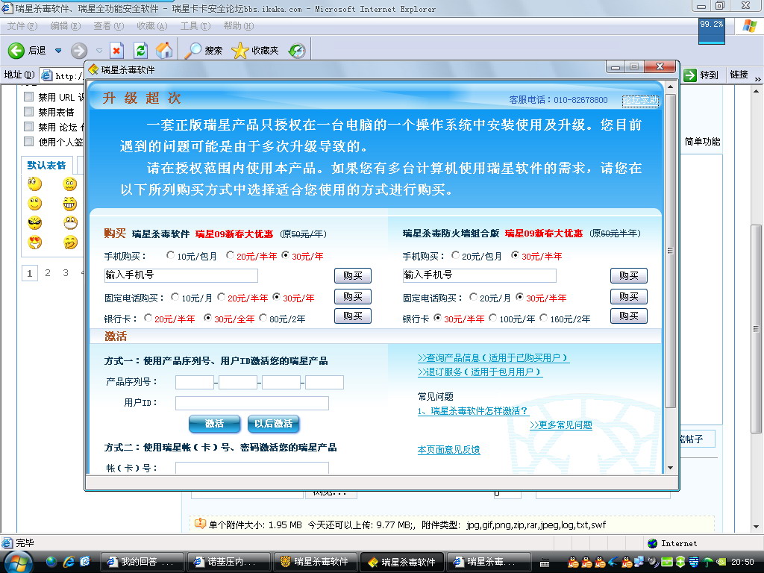
Task: Open link 瑞星杀毒软件怎样激活?
Action: (x=473, y=411)
